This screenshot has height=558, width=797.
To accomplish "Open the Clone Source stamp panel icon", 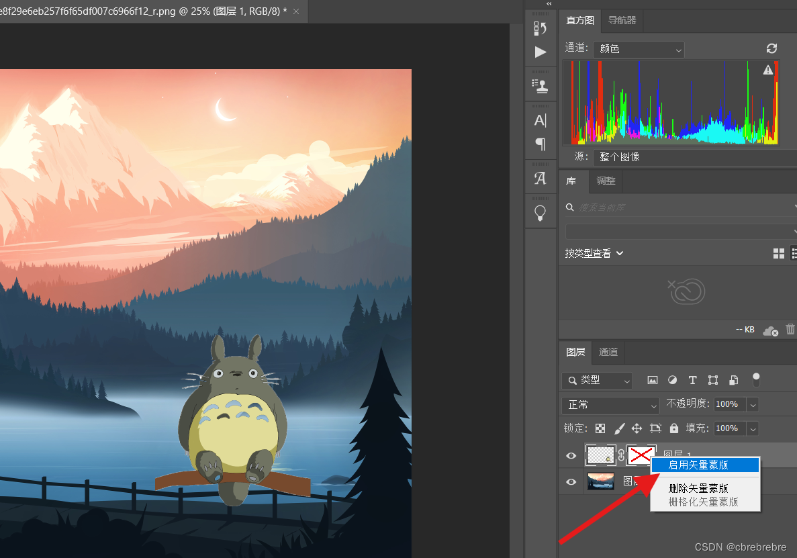I will coord(540,87).
